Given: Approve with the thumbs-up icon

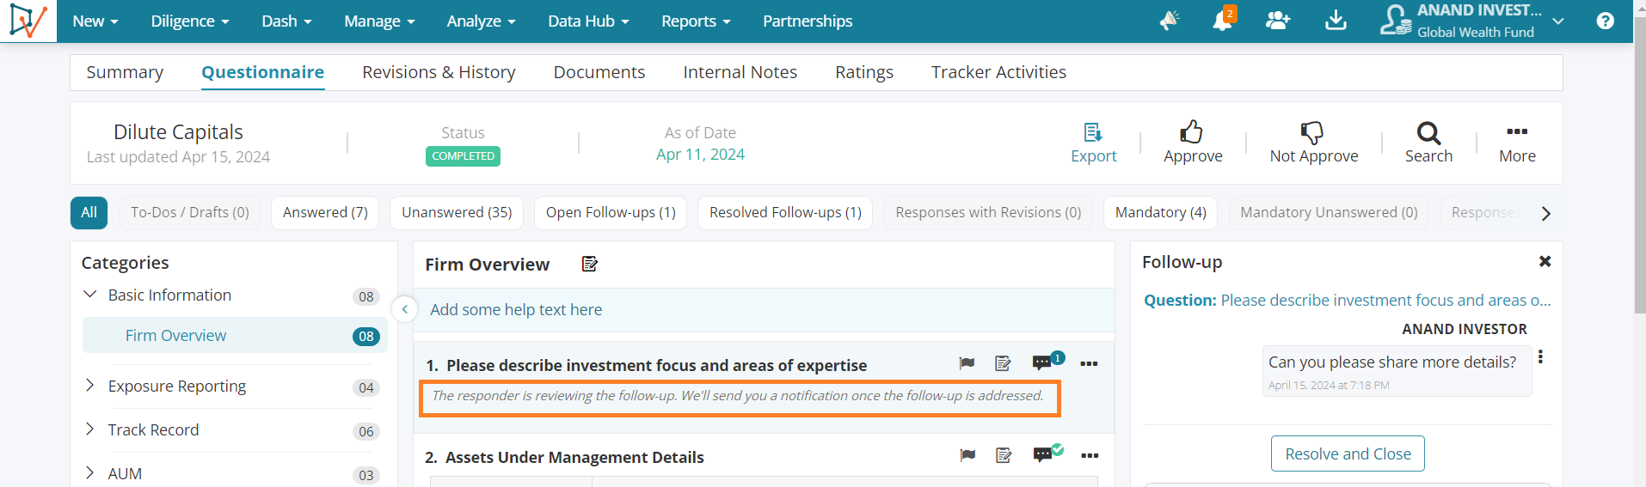Looking at the screenshot, I should 1192,131.
